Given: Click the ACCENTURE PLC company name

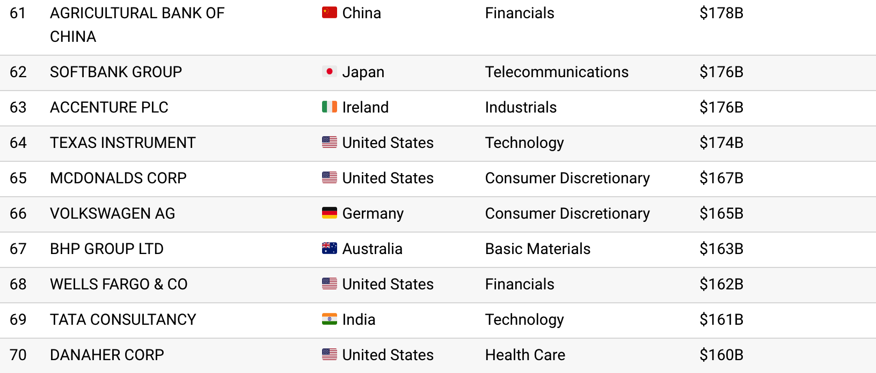Looking at the screenshot, I should pos(109,107).
